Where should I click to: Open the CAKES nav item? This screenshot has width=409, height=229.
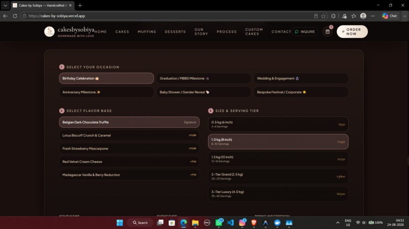tap(122, 32)
